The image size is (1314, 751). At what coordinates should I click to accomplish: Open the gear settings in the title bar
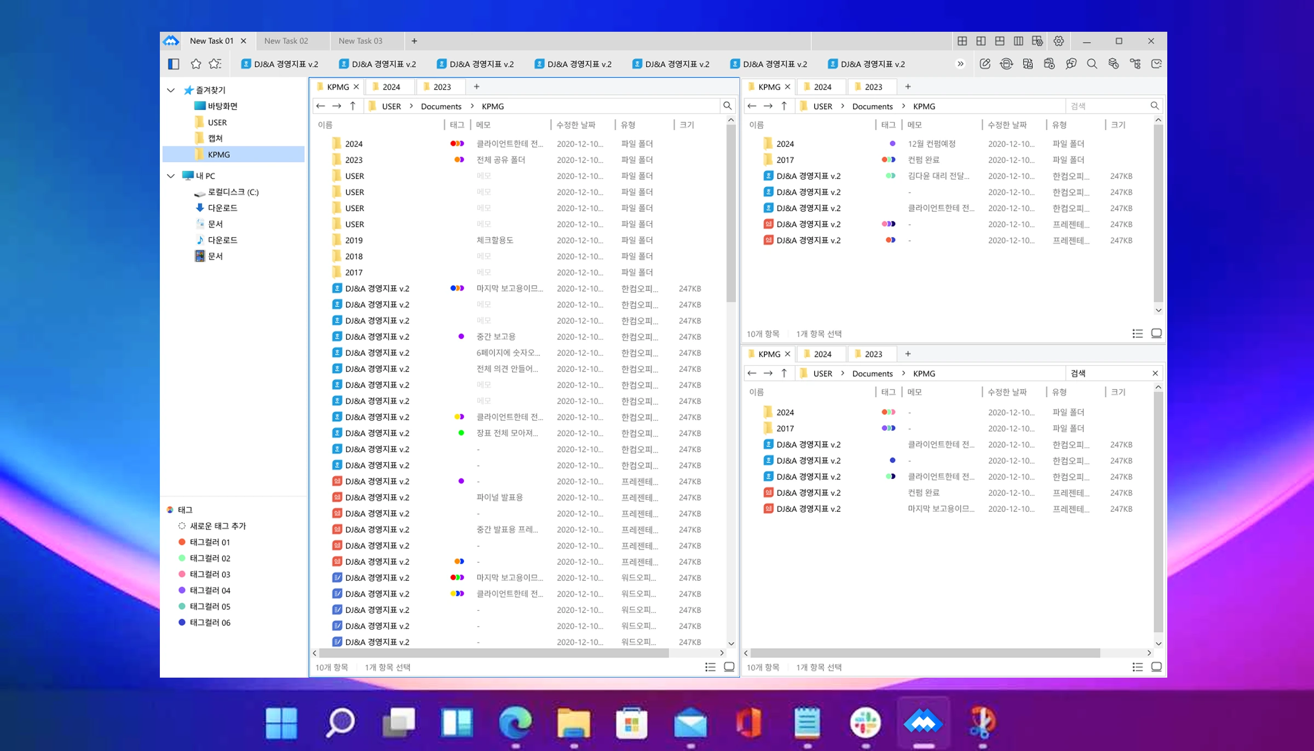pos(1058,41)
